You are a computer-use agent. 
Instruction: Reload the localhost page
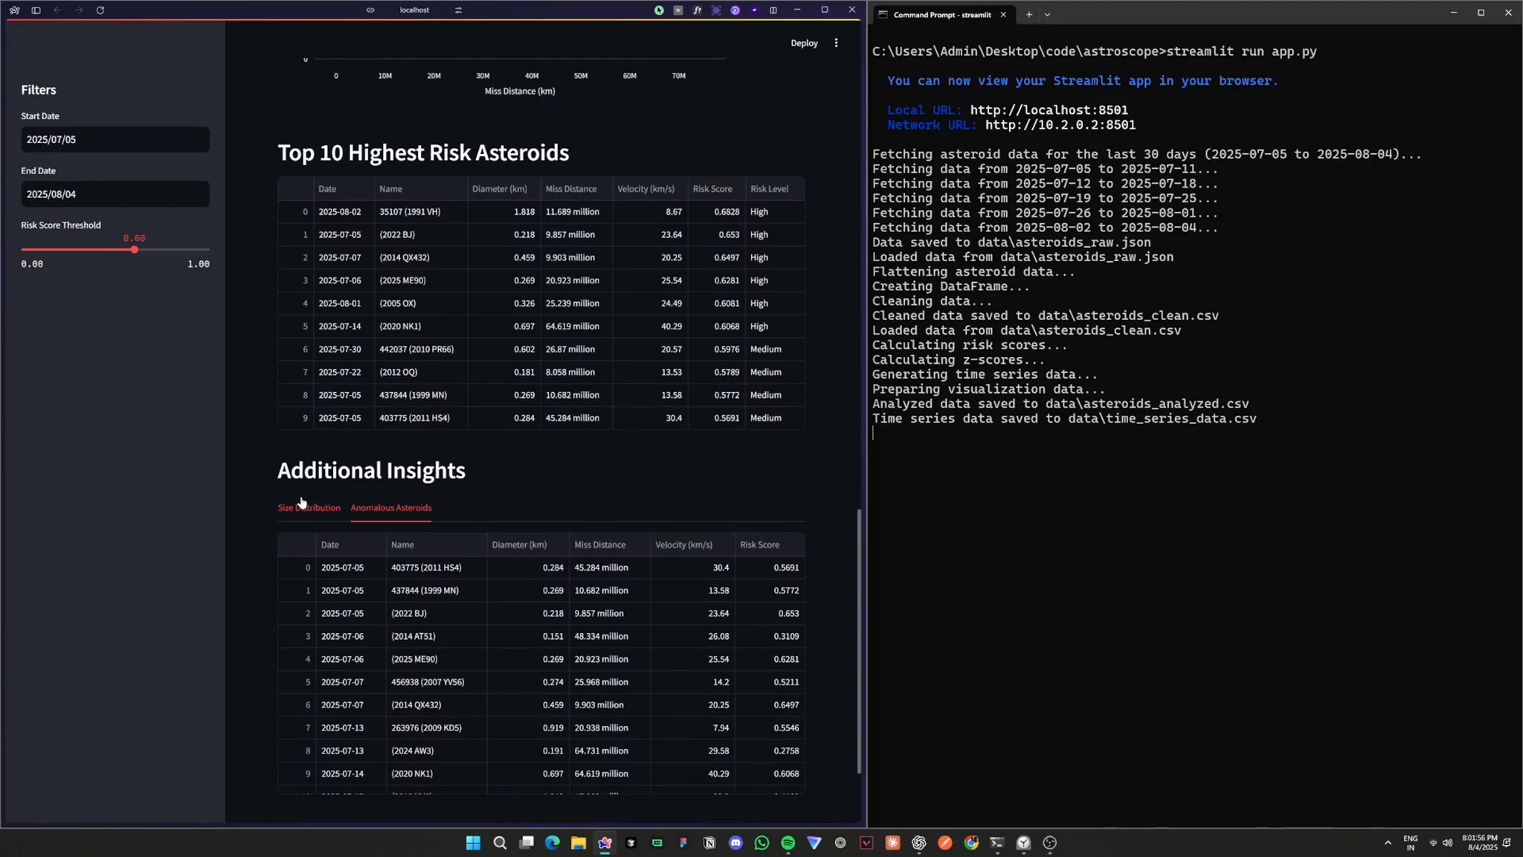tap(100, 10)
